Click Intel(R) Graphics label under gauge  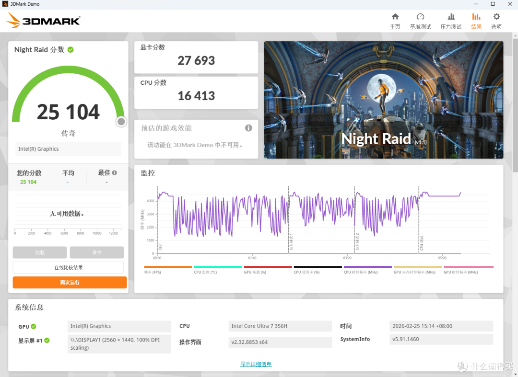[68, 149]
